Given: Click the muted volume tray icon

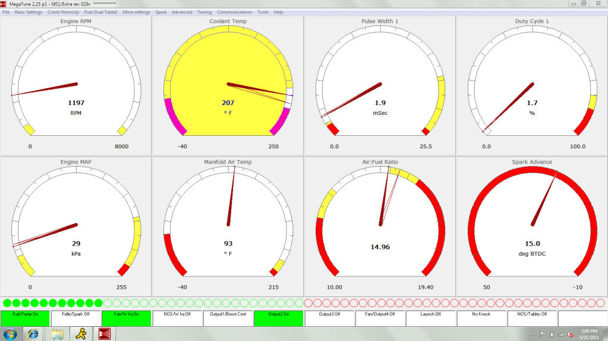Looking at the screenshot, I should [x=570, y=334].
